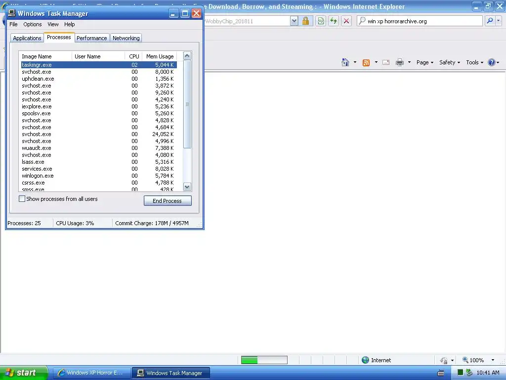Open the address bar history dropdown
Viewport: 506px width, 380px height.
coord(294,21)
